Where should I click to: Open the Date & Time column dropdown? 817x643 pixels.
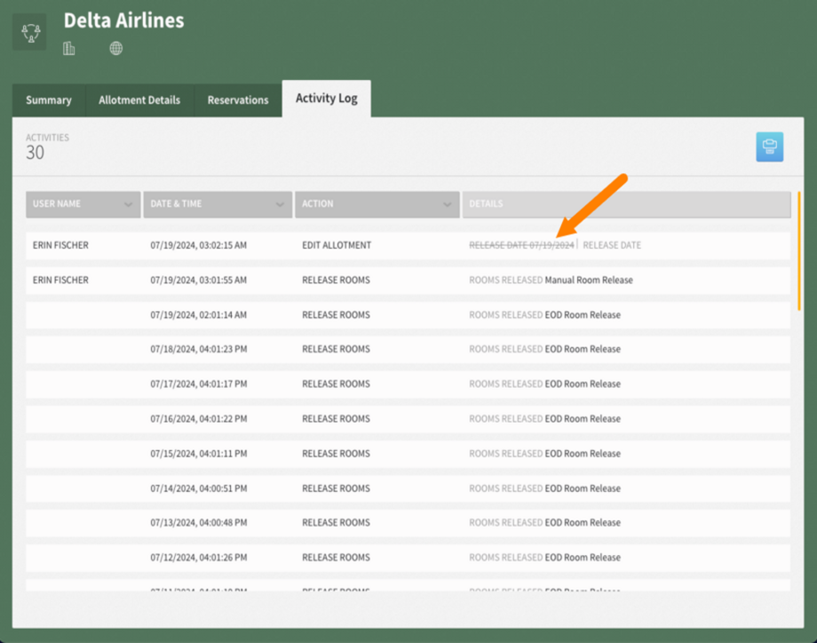tap(280, 204)
